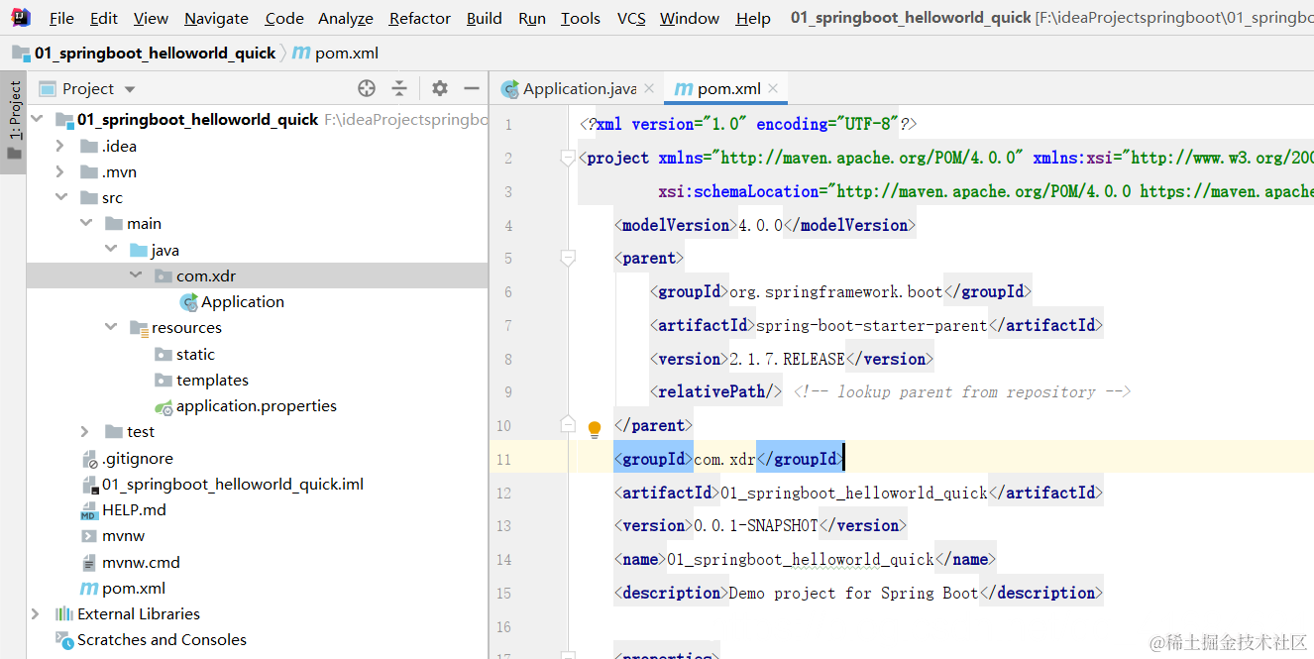Viewport: 1314px width, 659px height.
Task: Expand the test folder
Action: pyautogui.click(x=86, y=431)
